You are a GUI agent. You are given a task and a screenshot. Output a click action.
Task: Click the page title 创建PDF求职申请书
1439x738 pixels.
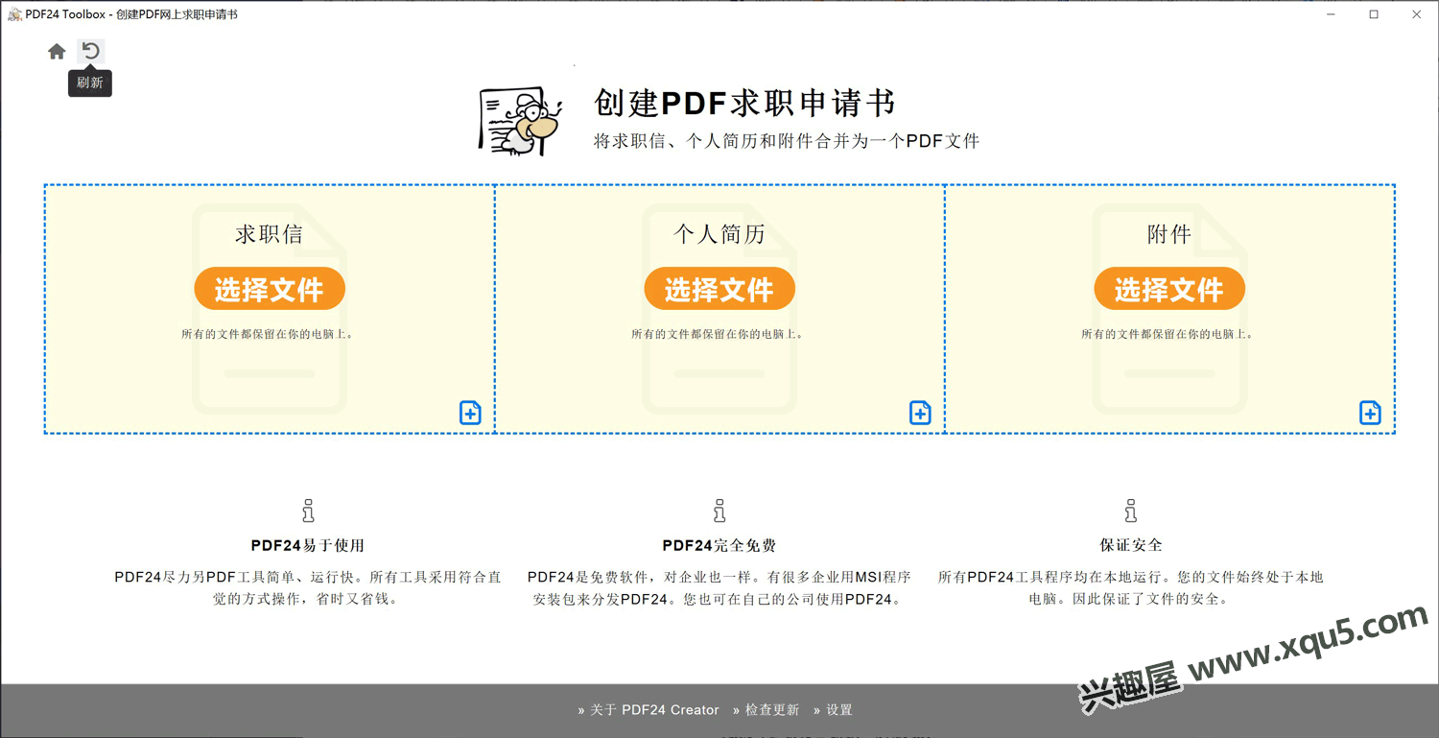pyautogui.click(x=744, y=103)
